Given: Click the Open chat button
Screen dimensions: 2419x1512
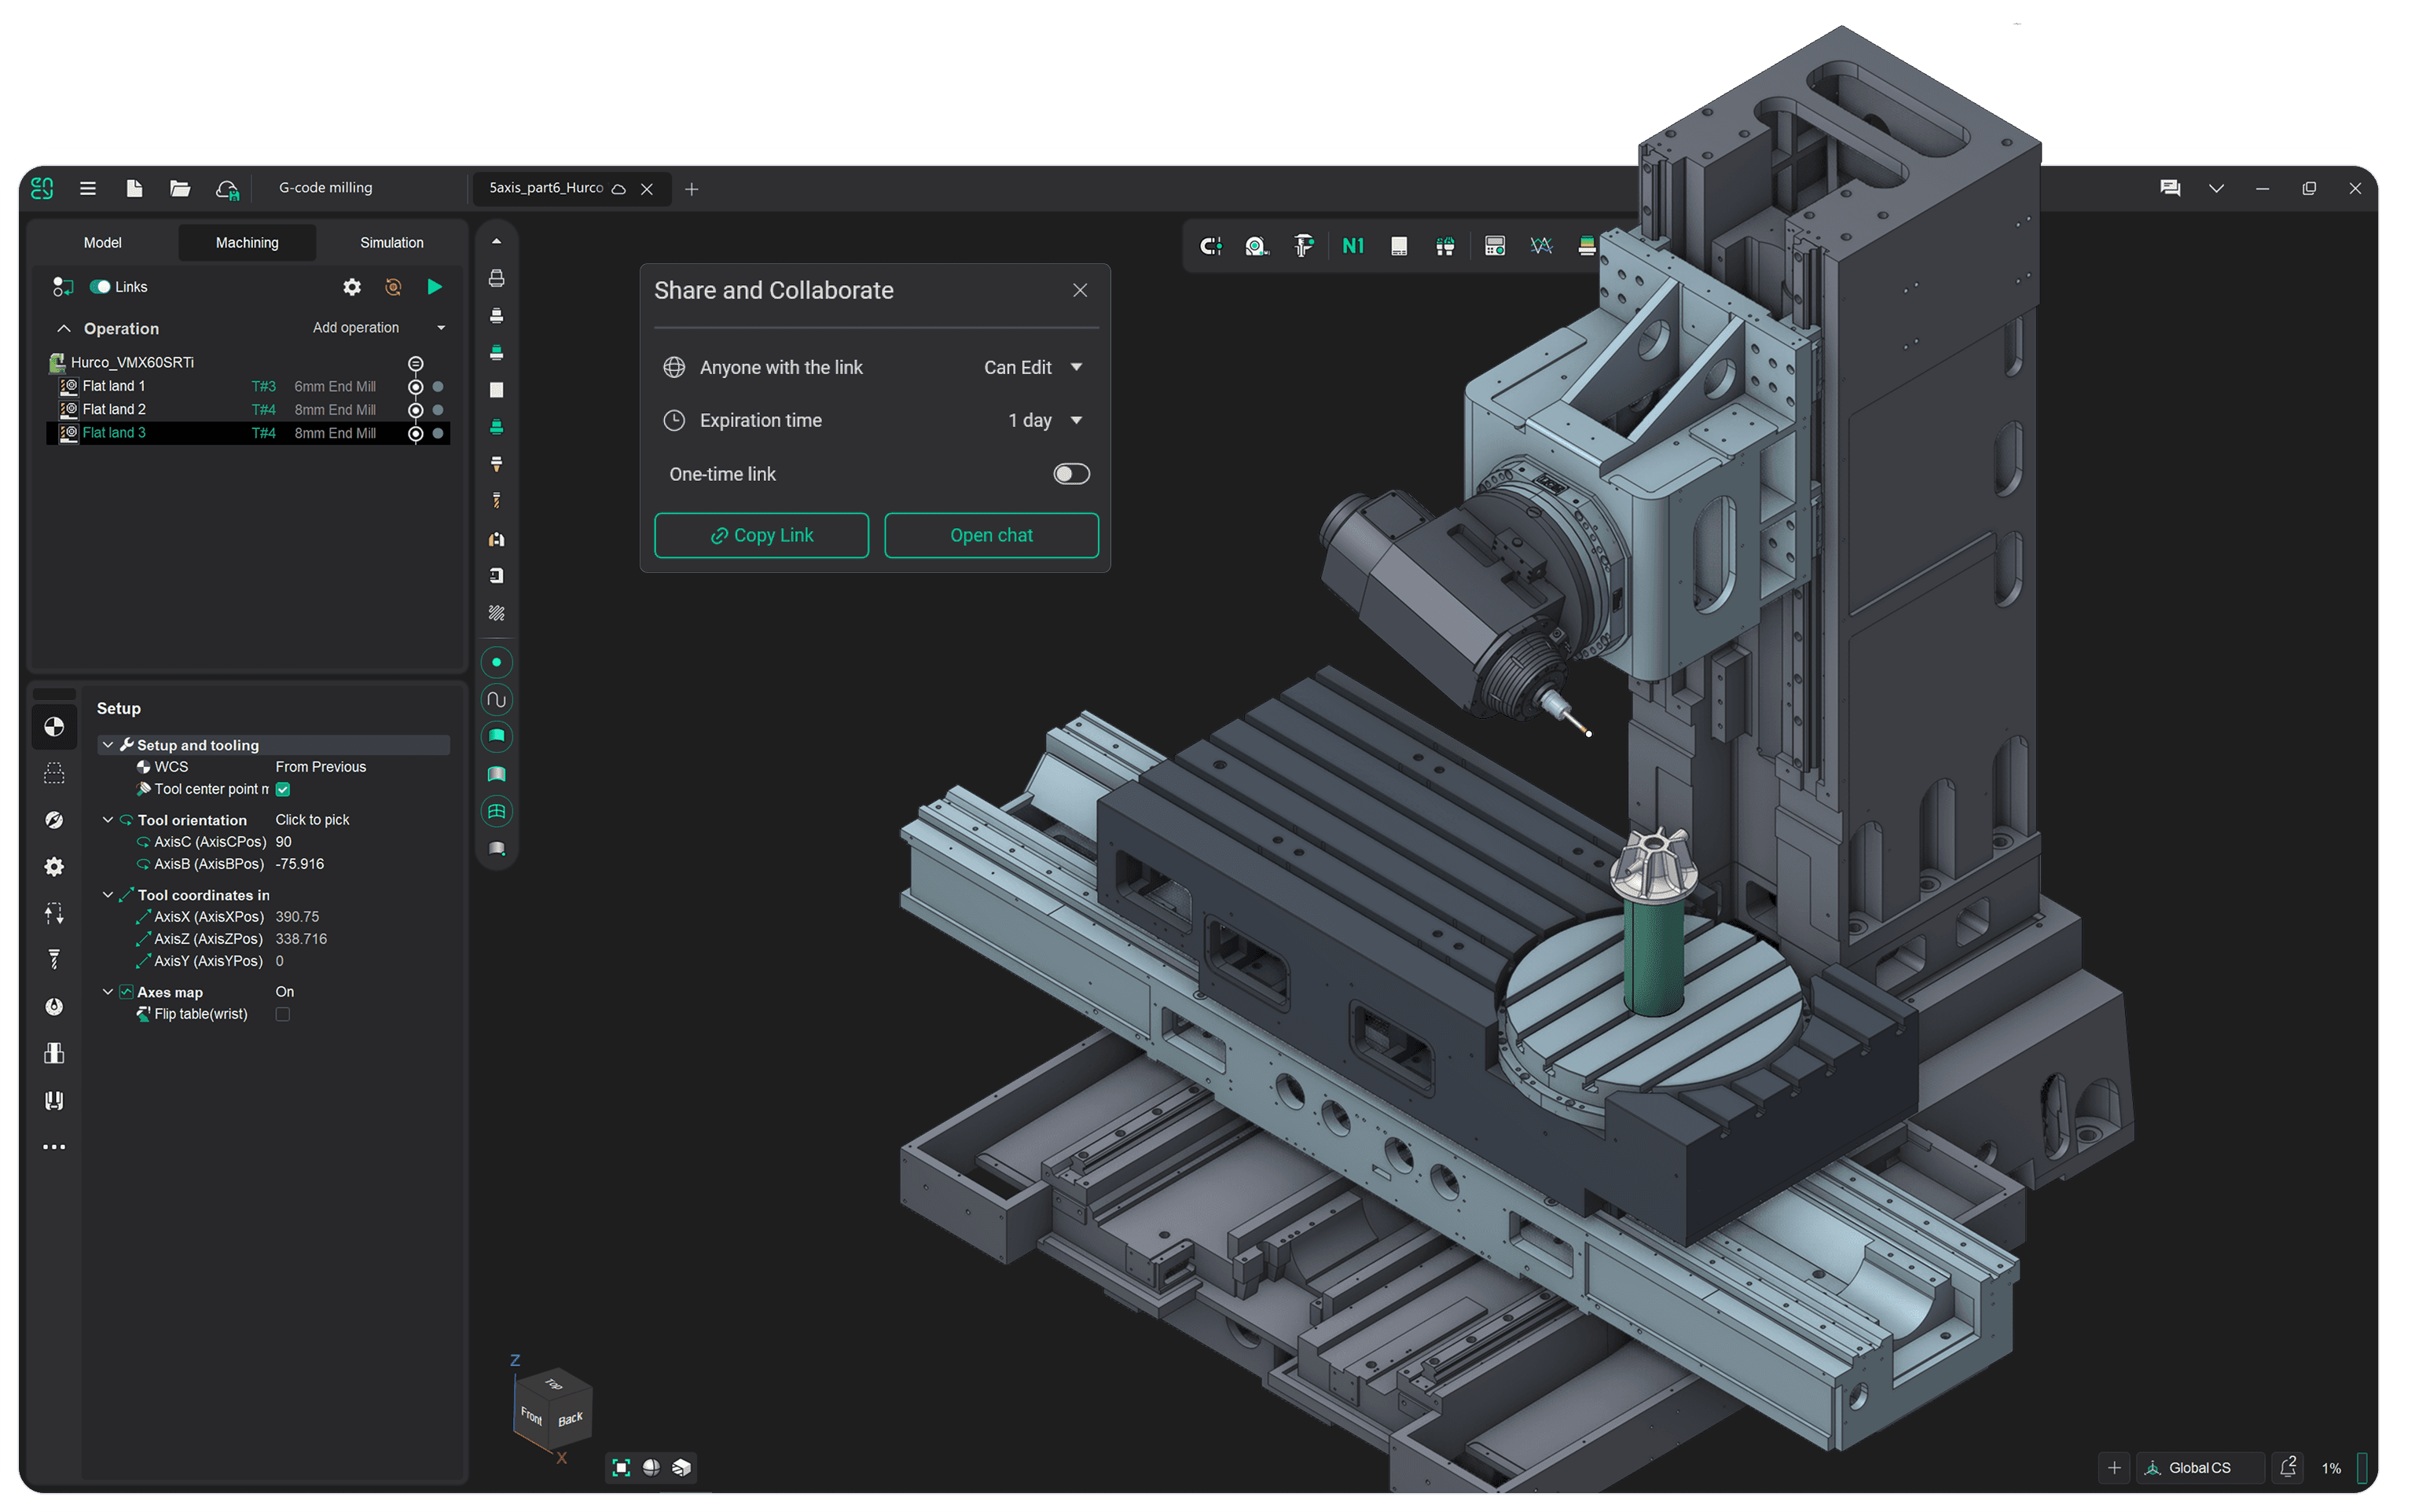Looking at the screenshot, I should tap(991, 535).
